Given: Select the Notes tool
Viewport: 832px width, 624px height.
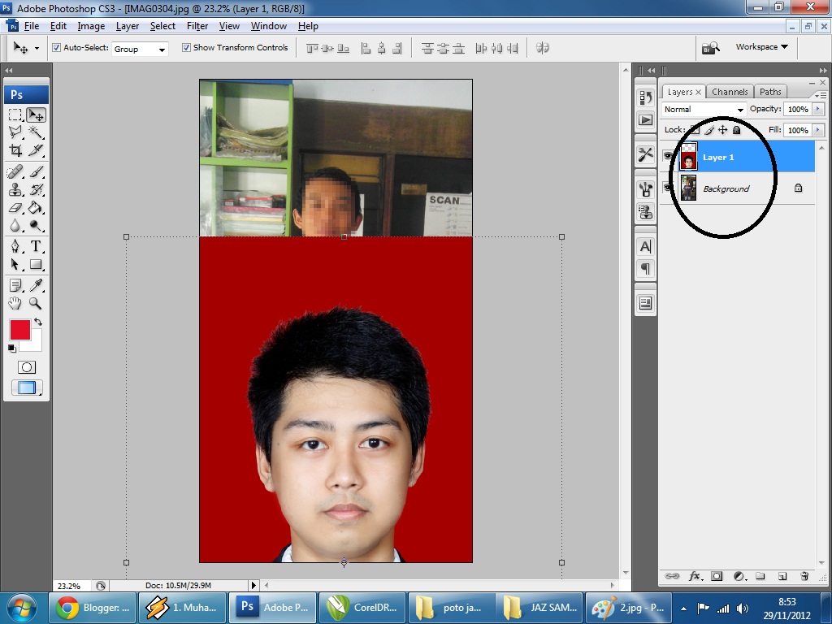Looking at the screenshot, I should (x=15, y=285).
